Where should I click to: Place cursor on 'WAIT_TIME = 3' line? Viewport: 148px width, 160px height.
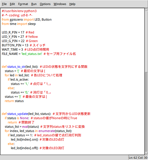click(x=12, y=49)
